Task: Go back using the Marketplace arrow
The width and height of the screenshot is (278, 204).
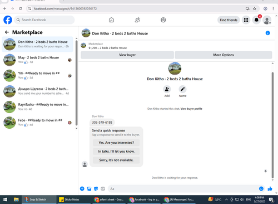Action: [x=7, y=32]
